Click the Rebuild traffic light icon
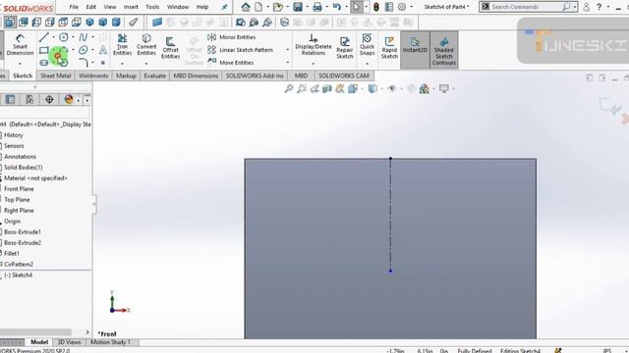Image resolution: width=629 pixels, height=353 pixels. pyautogui.click(x=376, y=7)
